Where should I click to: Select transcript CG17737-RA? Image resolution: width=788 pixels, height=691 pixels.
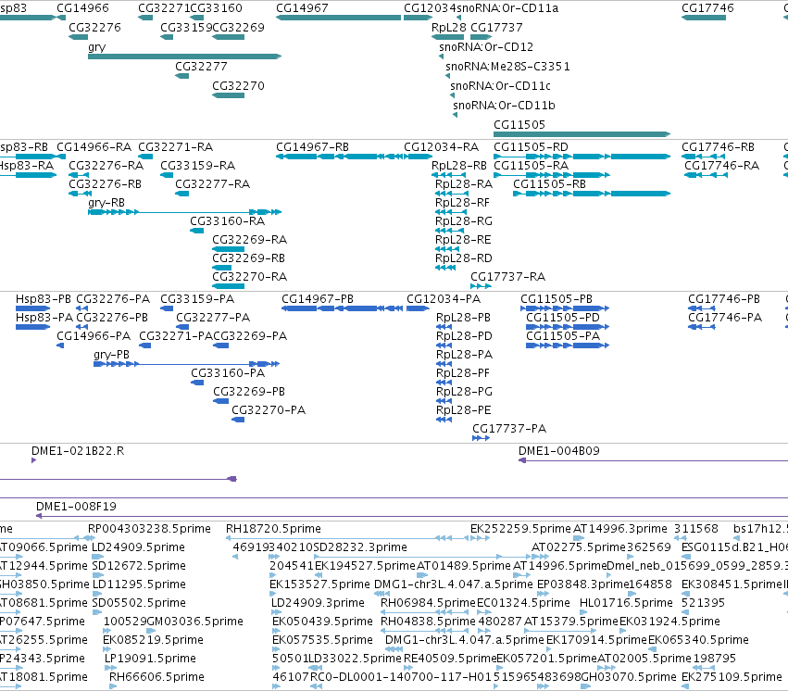point(507,277)
